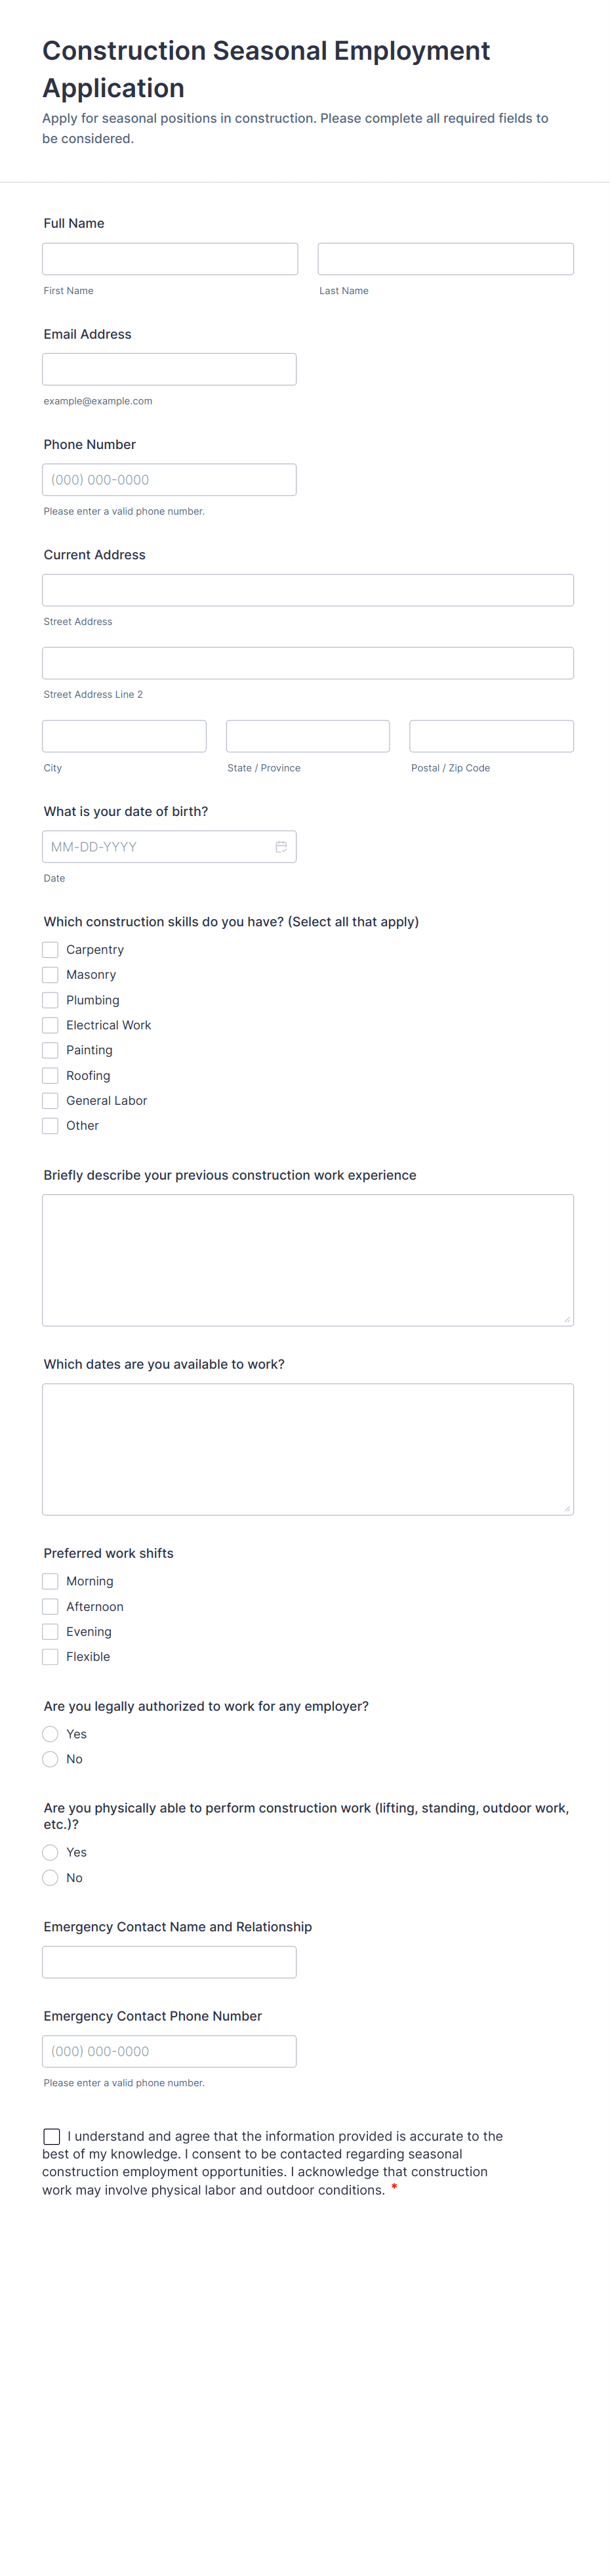Click the Email Address input field
This screenshot has height=2576, width=610.
169,368
